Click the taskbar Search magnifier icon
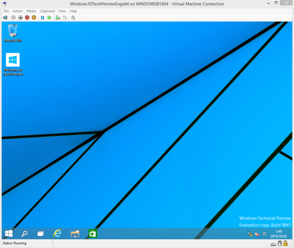This screenshot has height=248, width=294. 24,234
